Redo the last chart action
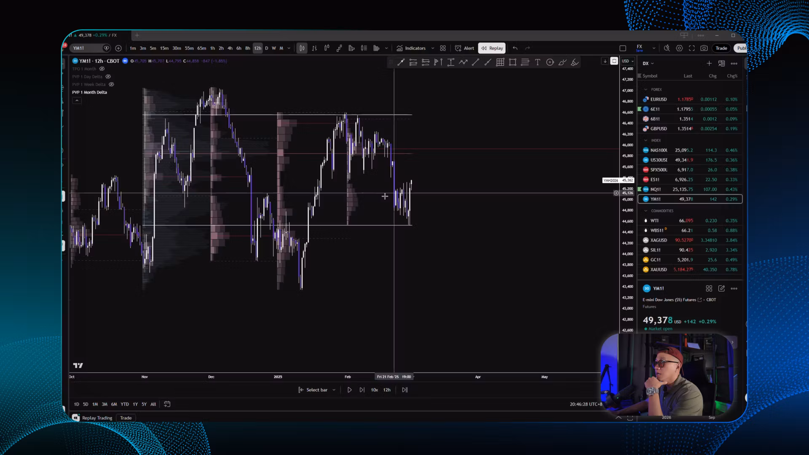The image size is (809, 455). [528, 48]
